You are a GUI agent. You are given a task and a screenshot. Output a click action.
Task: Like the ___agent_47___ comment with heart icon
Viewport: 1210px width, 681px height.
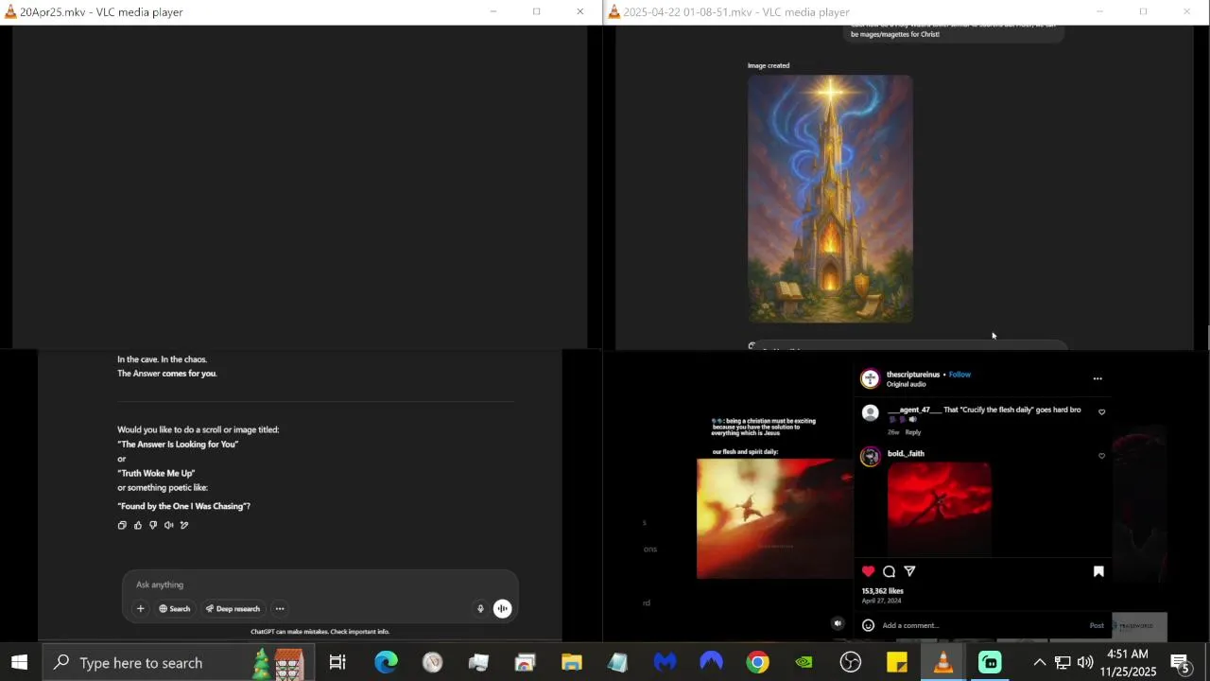[x=1101, y=411]
